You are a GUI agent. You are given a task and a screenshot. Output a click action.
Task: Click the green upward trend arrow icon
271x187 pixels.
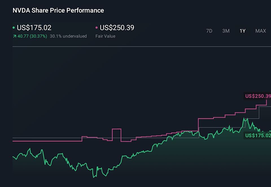(14, 36)
